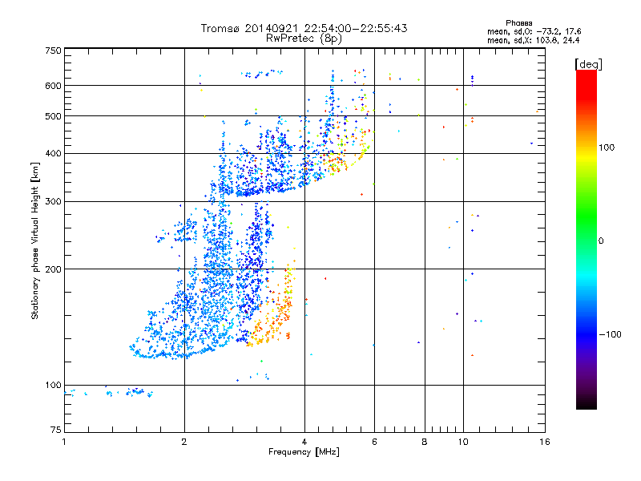Click the '[deg]' colorbar unit label
The height and width of the screenshot is (481, 641).
tap(588, 64)
